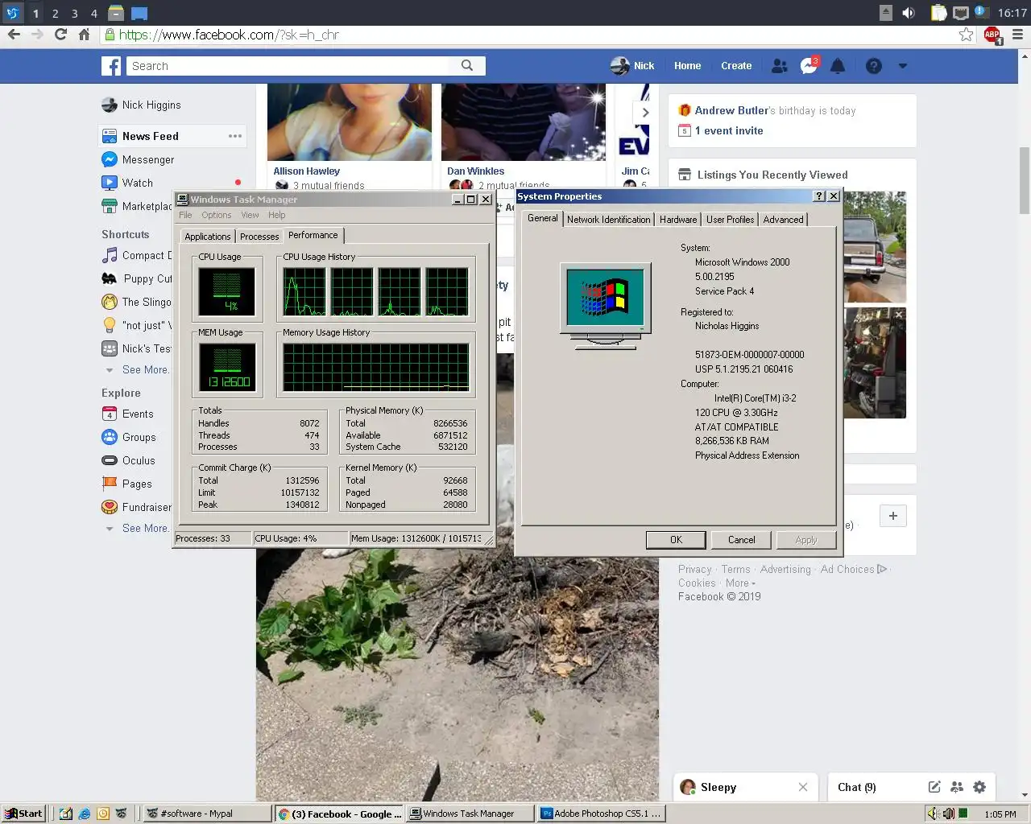The image size is (1031, 824).
Task: Open Pages in the Explore section
Action: tap(126, 484)
